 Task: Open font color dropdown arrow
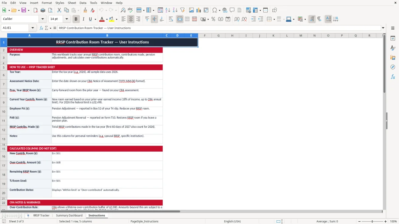[x=107, y=19]
